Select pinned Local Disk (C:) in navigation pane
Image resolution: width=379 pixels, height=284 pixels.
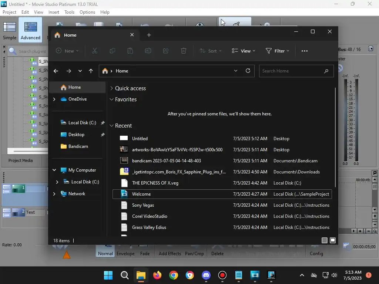point(77,123)
